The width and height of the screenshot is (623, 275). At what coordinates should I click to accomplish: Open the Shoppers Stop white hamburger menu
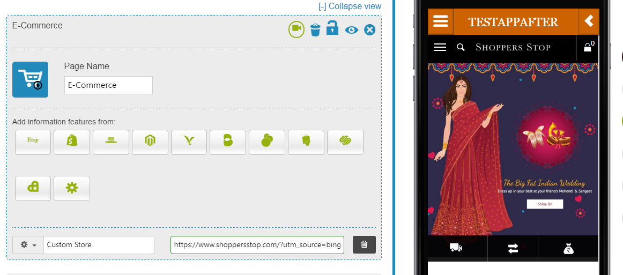click(x=440, y=47)
